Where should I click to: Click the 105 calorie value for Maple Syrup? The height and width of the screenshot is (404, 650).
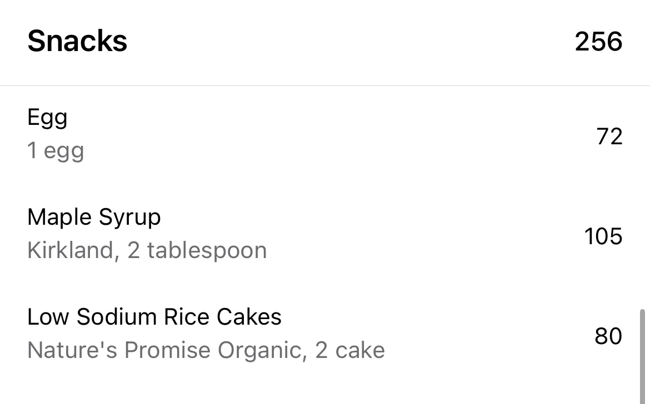coord(603,236)
